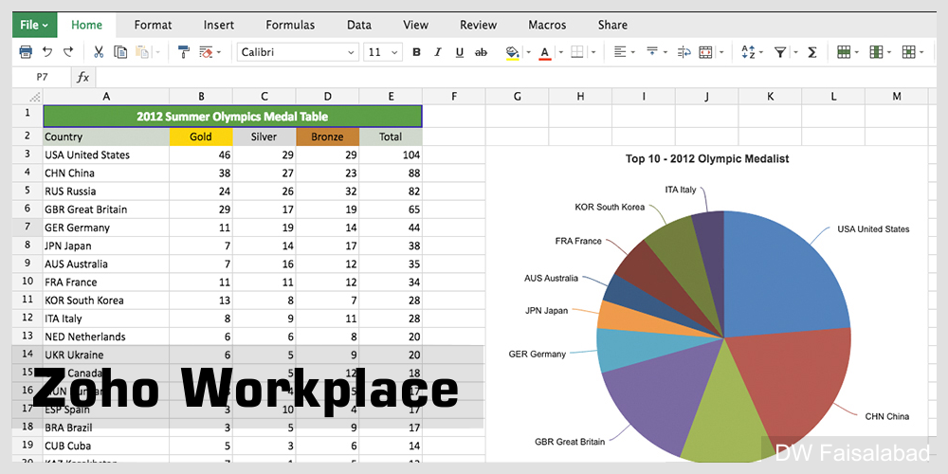Click the P7 name box
The image size is (948, 474).
click(43, 78)
